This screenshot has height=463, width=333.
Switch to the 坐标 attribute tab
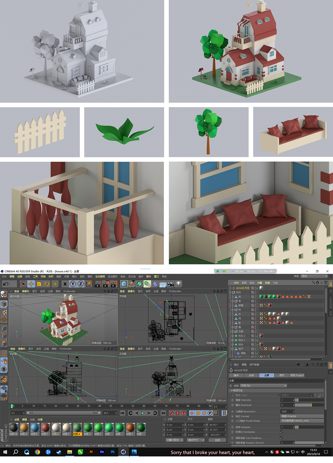pyautogui.click(x=251, y=375)
